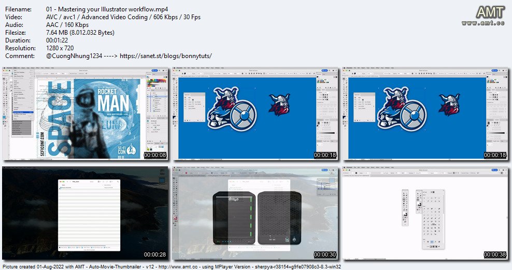
Task: Click the expanded All Tools drawer in the 00:00:38 frame
Action: tap(433, 219)
